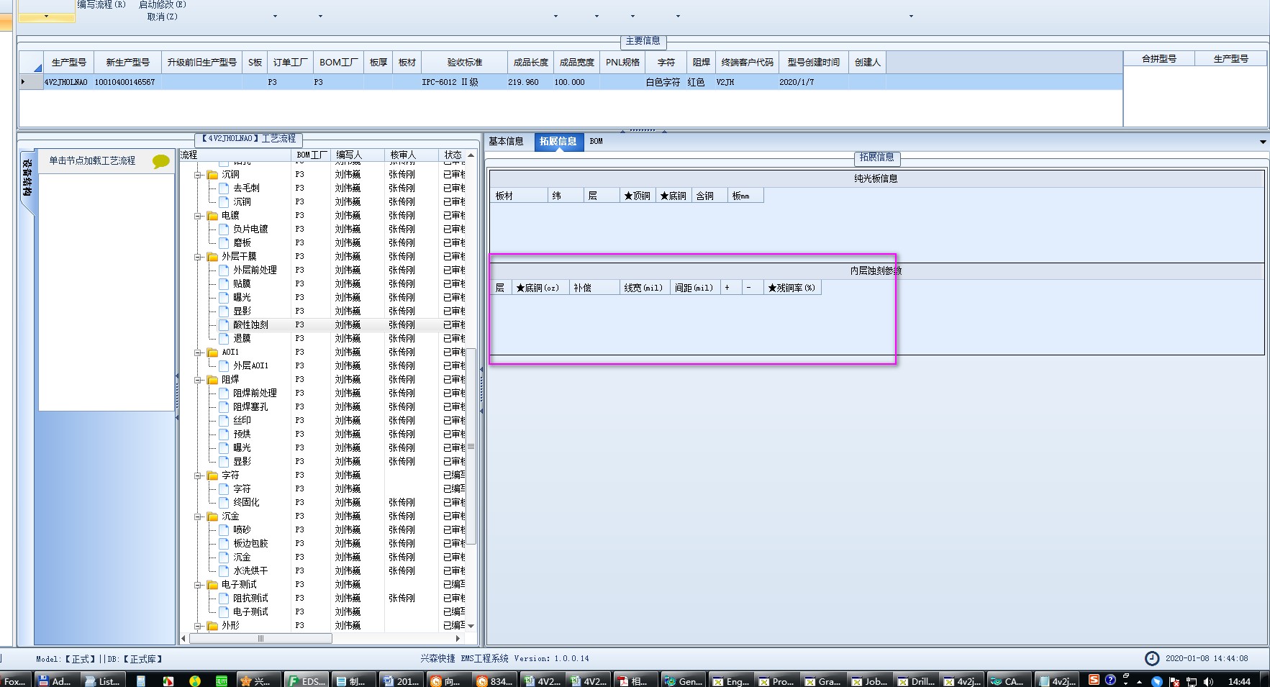The height and width of the screenshot is (687, 1270).
Task: Click the document icon of 退膜 step
Action: tap(224, 338)
